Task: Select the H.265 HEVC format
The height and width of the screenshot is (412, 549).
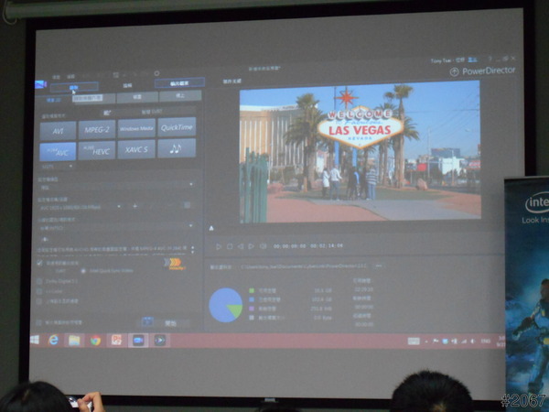Action: pyautogui.click(x=96, y=150)
